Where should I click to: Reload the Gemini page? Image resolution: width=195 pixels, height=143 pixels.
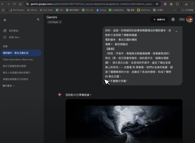14,4
